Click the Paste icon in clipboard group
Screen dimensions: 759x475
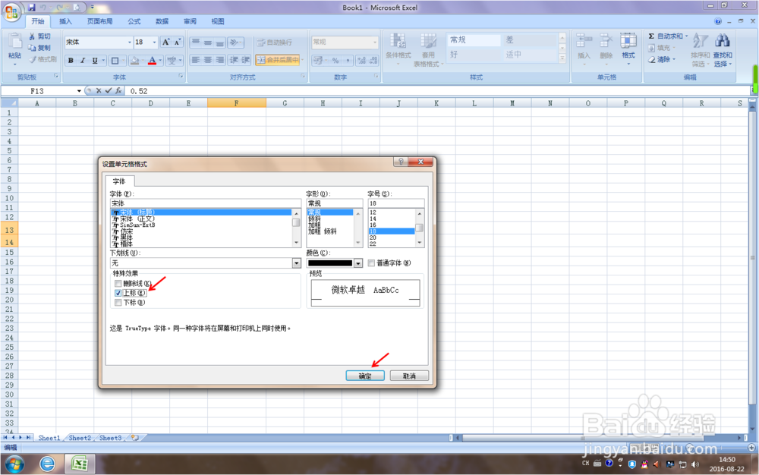pos(14,42)
